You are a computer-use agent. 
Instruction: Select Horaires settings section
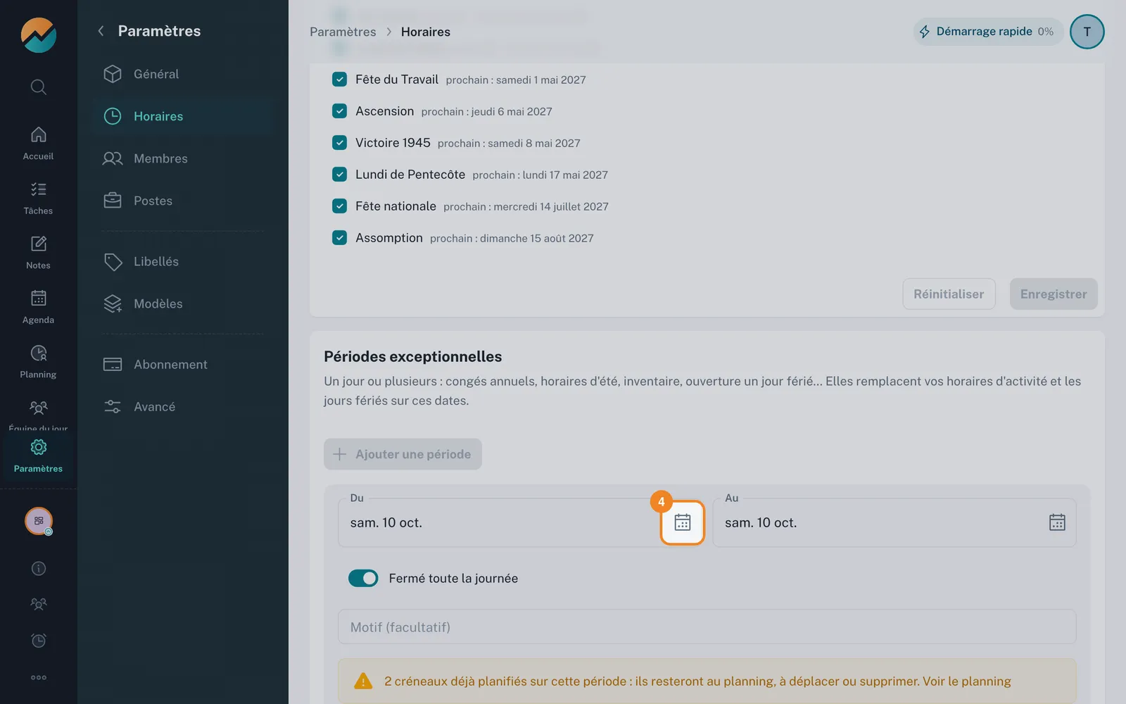(183, 116)
